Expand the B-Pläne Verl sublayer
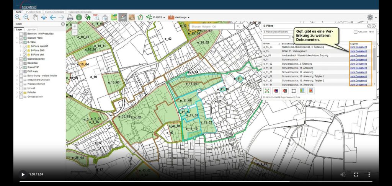Viewport: 392px width, 186px height. pyautogui.click(x=21, y=55)
